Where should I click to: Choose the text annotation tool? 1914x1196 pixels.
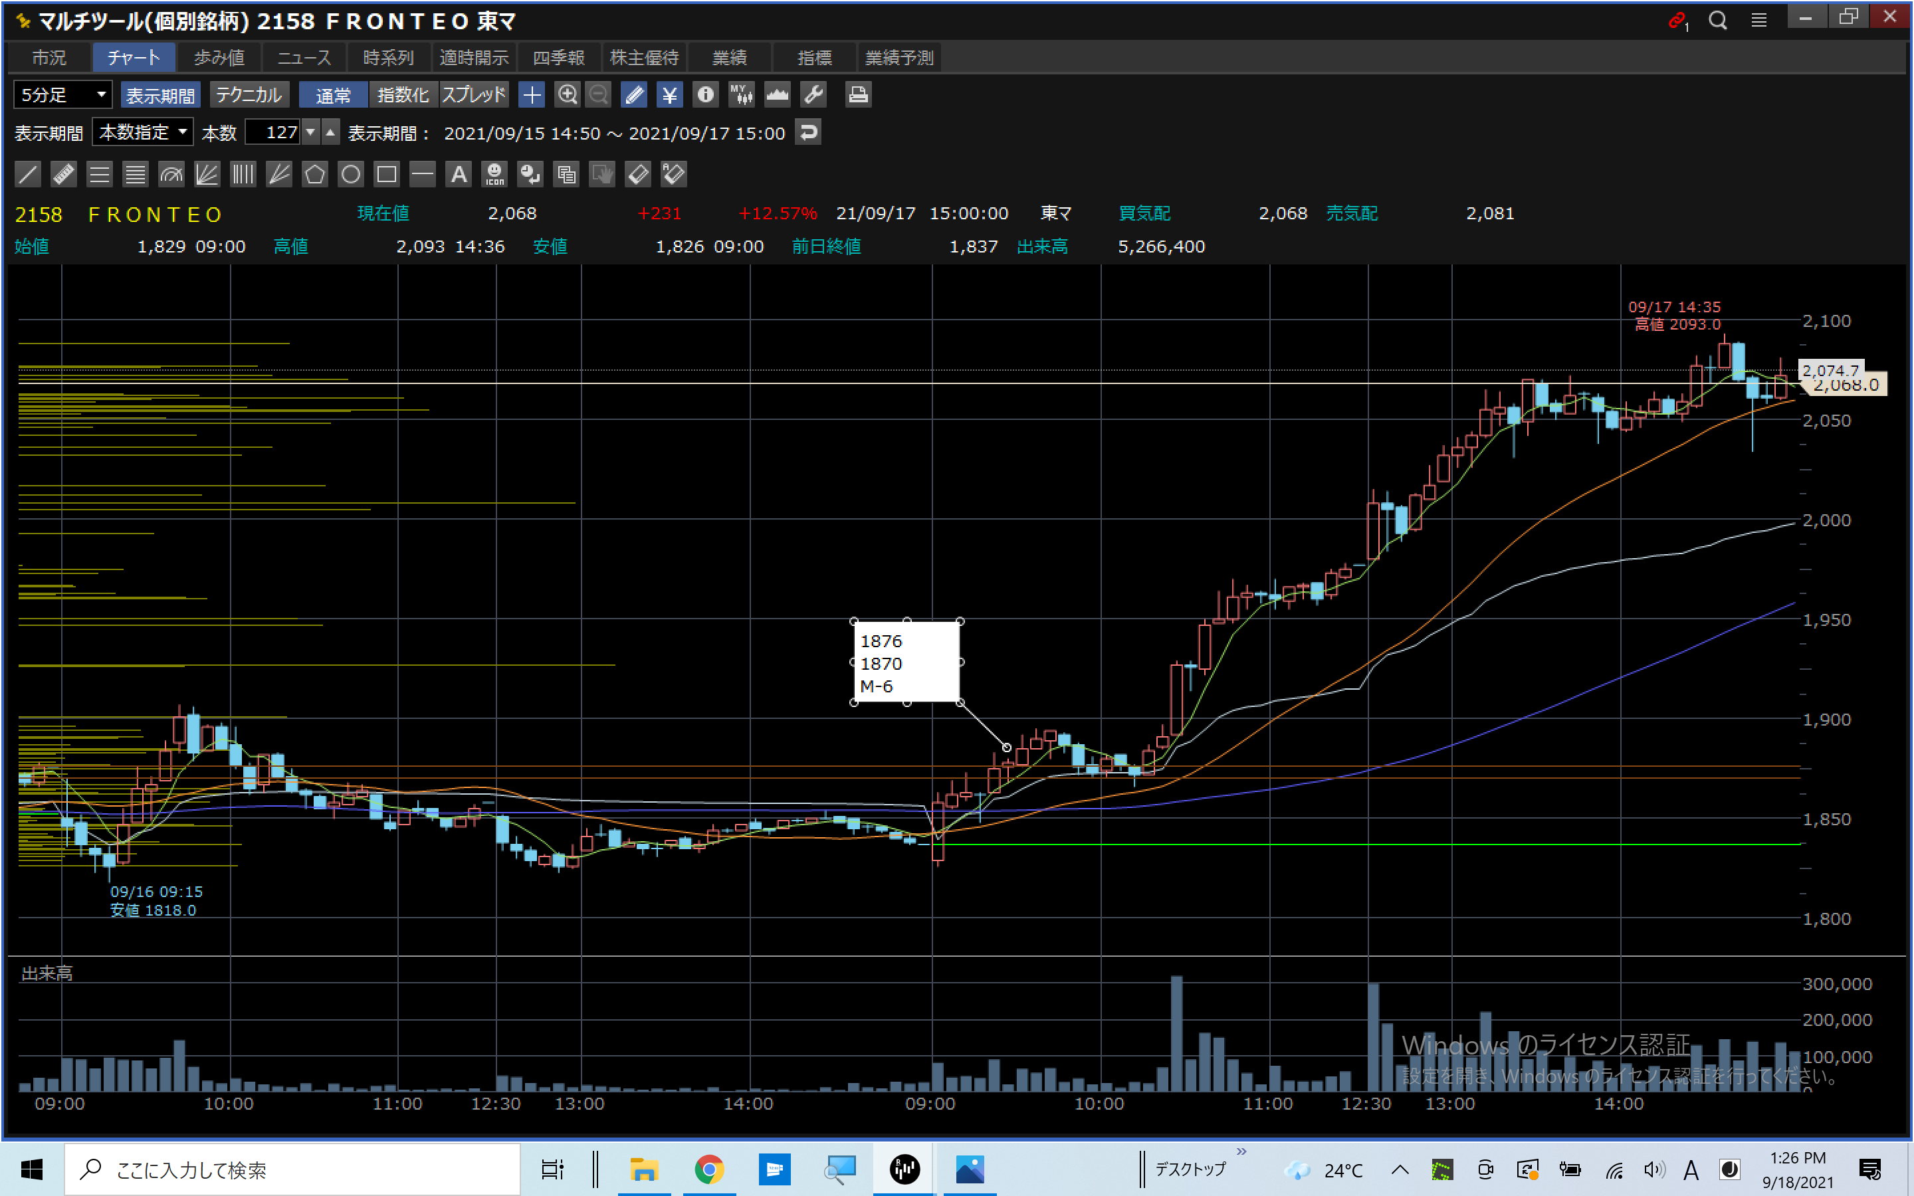click(x=459, y=174)
